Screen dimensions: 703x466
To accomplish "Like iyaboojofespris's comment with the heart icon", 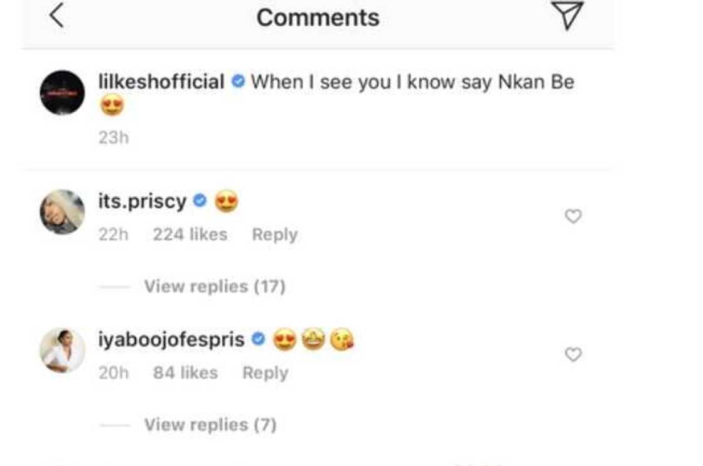I will [574, 354].
